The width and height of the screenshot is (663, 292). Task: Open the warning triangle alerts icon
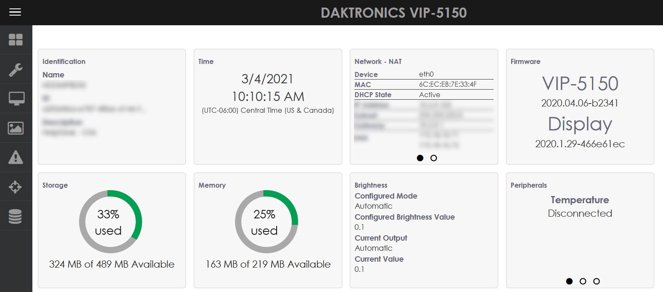16,157
